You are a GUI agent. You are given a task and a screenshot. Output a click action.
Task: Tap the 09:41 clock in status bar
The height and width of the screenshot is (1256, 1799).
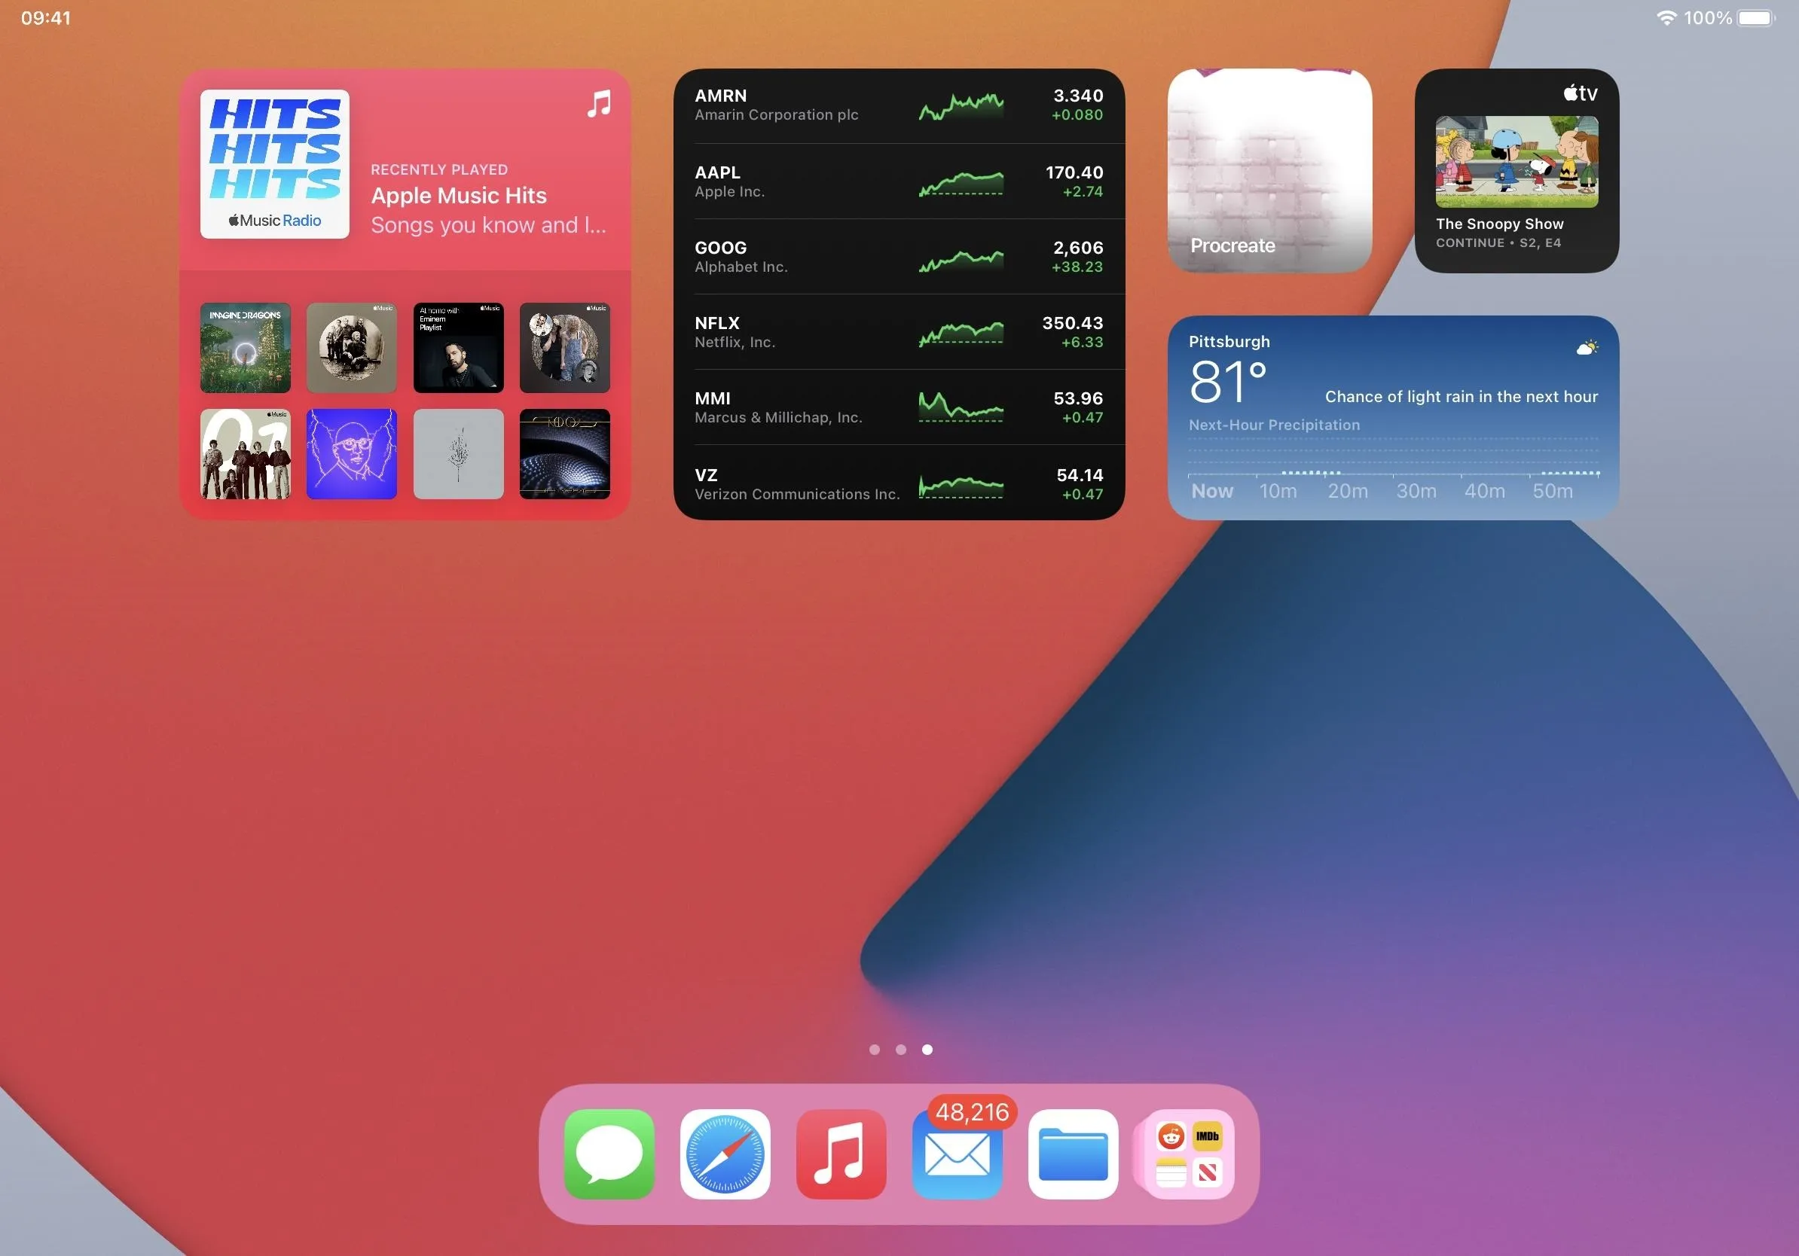click(46, 18)
